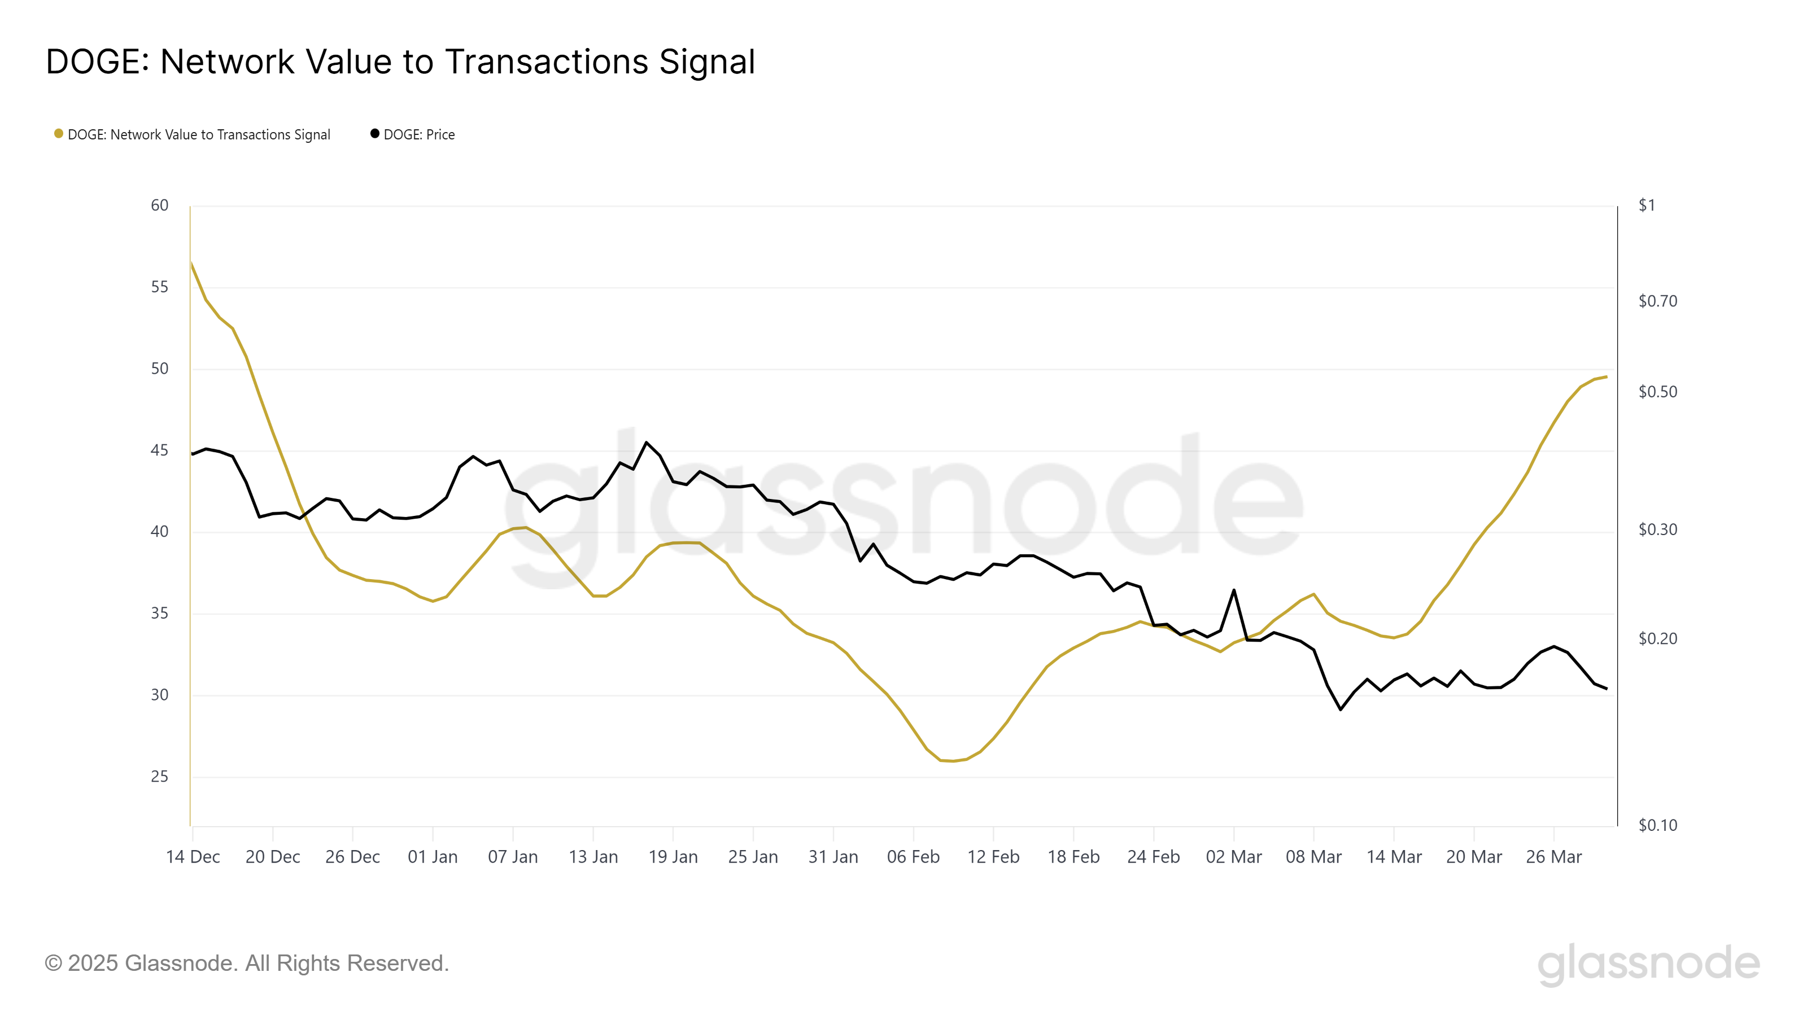Click the glassnode logo in bottom corner

tap(1648, 964)
